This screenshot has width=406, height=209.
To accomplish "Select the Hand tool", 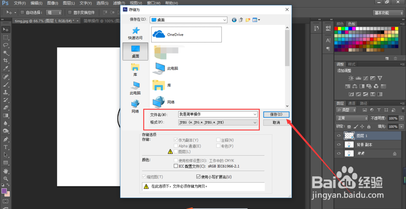I will 6,171.
